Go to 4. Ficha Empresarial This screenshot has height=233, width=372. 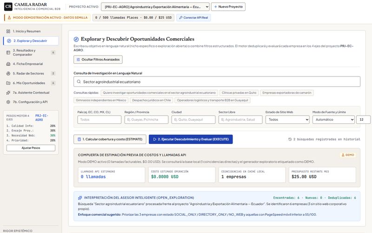coord(31,64)
